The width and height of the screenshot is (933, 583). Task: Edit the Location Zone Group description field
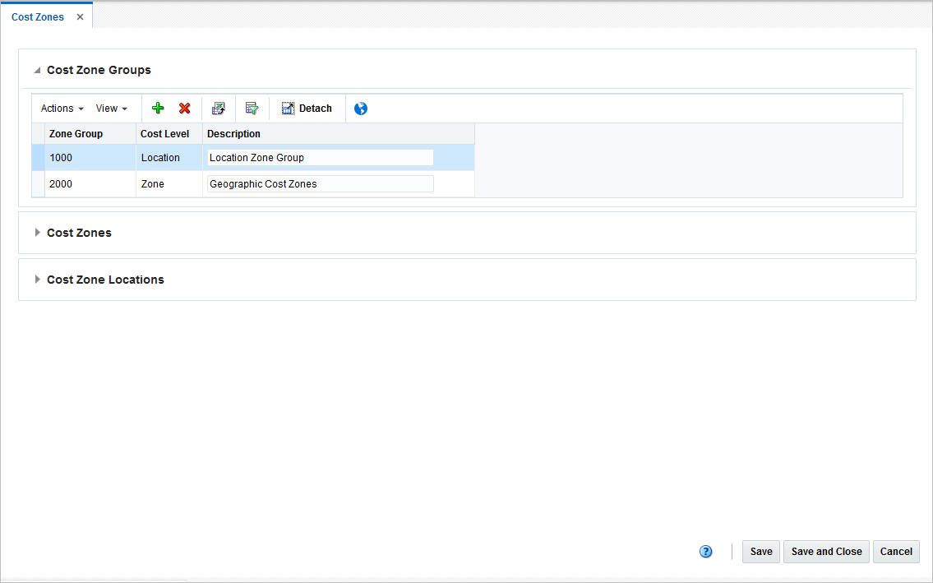[x=320, y=158]
